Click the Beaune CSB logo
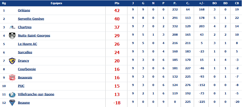 pos(12,103)
